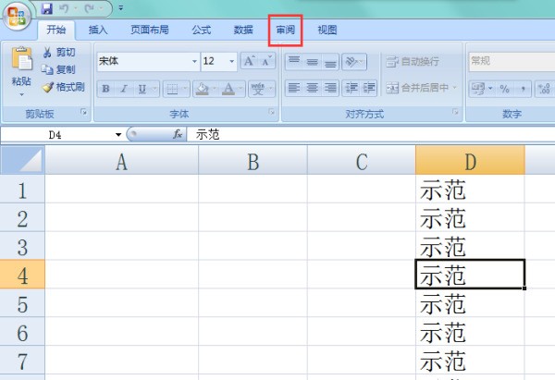
Task: Align text to middle vertically
Action: (313, 62)
